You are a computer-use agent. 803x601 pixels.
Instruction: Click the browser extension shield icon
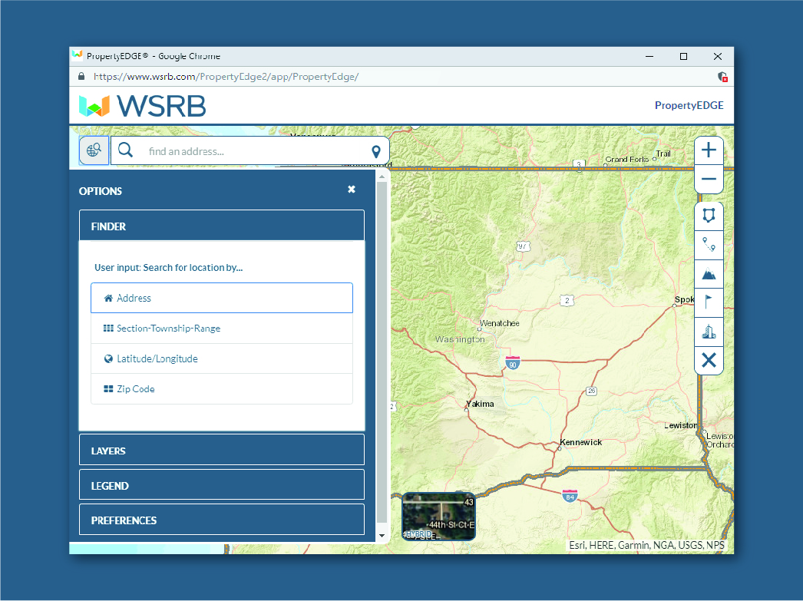[x=722, y=77]
